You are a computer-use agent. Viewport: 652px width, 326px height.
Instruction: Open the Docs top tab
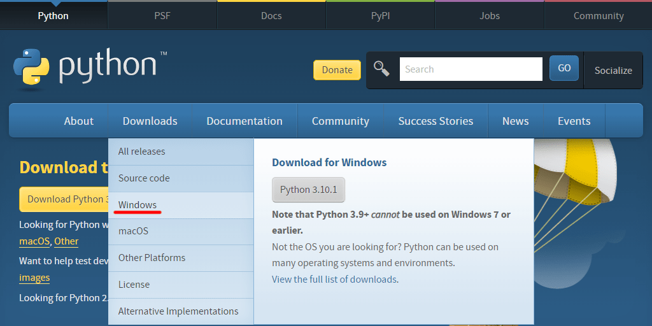(x=271, y=16)
